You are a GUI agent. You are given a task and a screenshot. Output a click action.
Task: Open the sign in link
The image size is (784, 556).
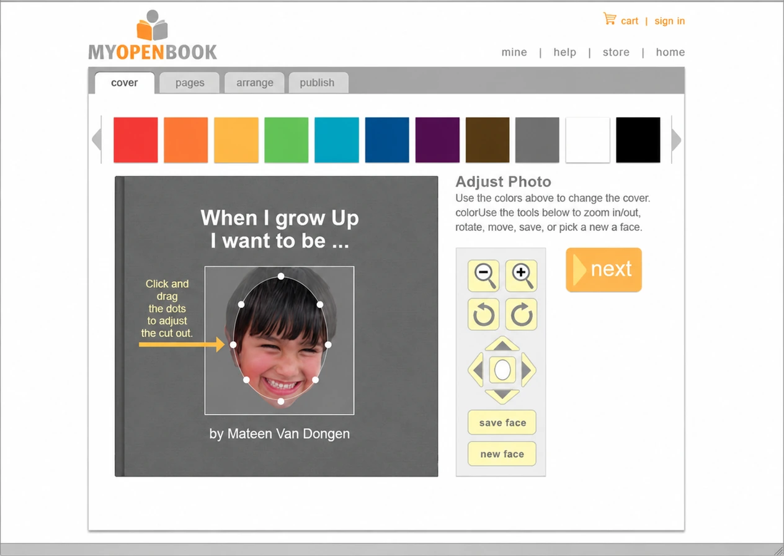670,21
